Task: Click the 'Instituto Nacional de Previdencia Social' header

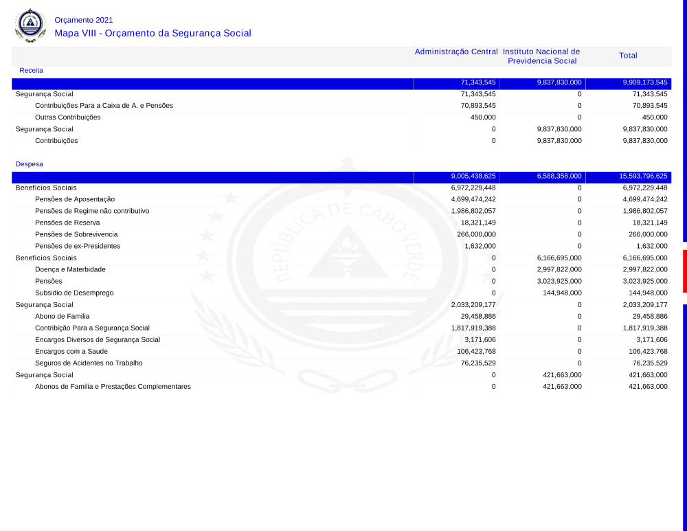Action: point(541,56)
